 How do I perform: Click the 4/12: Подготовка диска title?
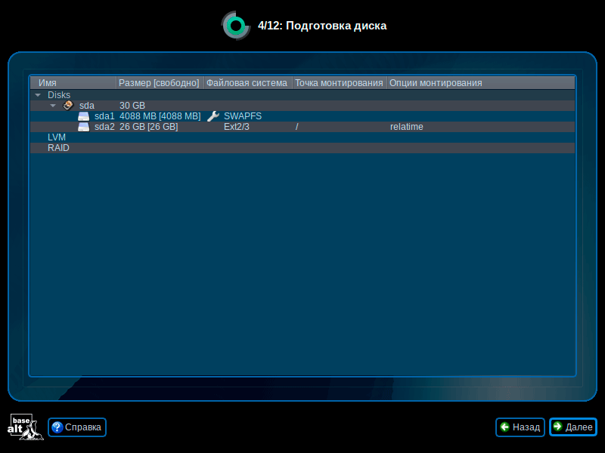[x=322, y=26]
